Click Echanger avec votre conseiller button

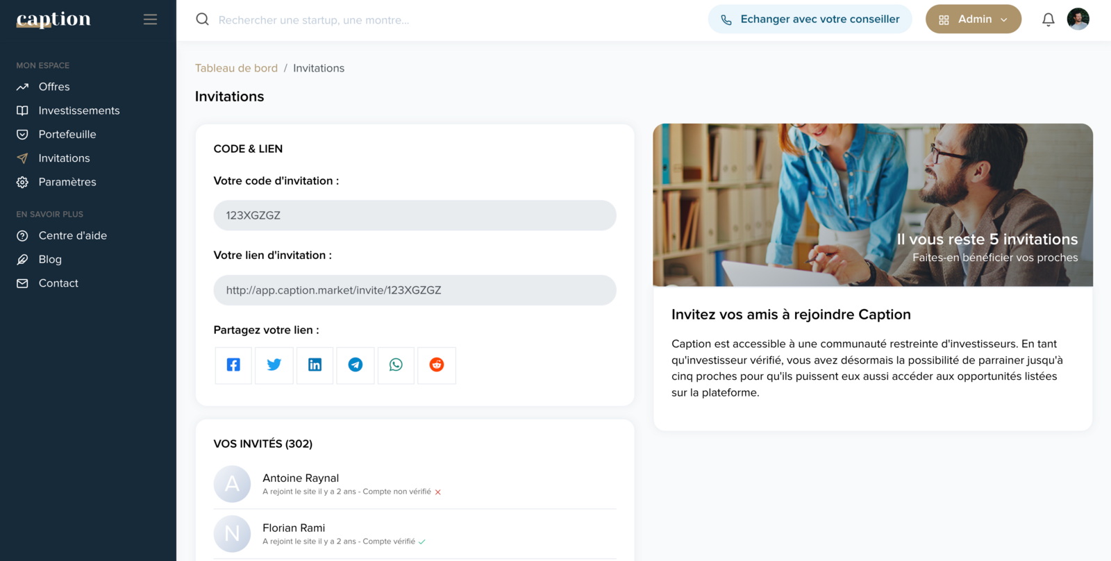pyautogui.click(x=810, y=19)
